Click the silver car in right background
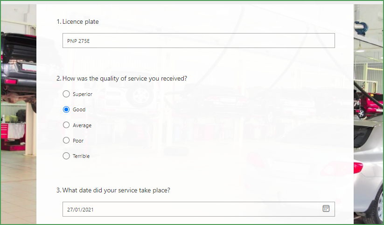This screenshot has height=225, width=384. tap(369, 169)
